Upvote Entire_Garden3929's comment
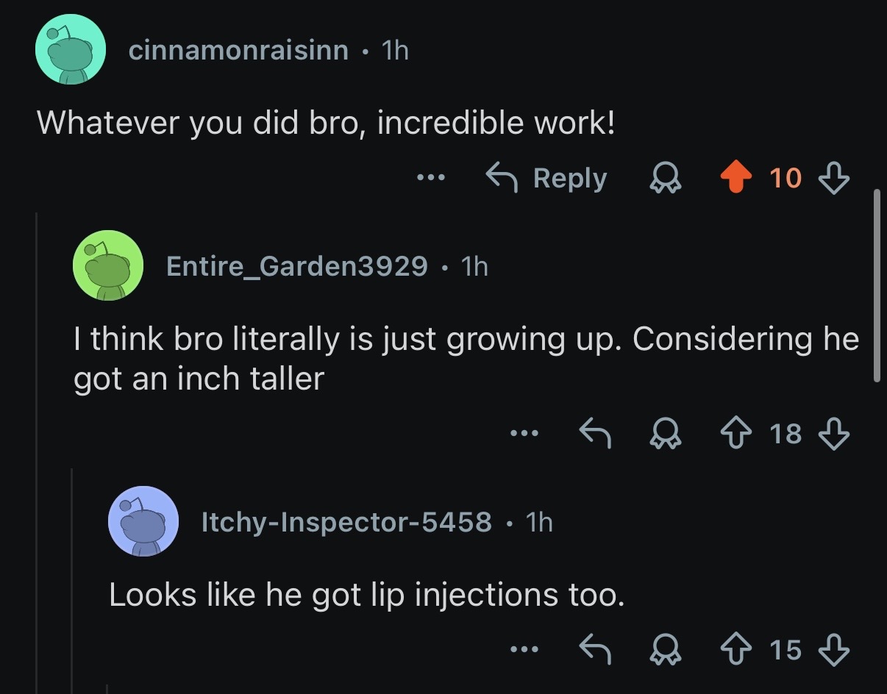Viewport: 887px width, 694px height. 737,433
